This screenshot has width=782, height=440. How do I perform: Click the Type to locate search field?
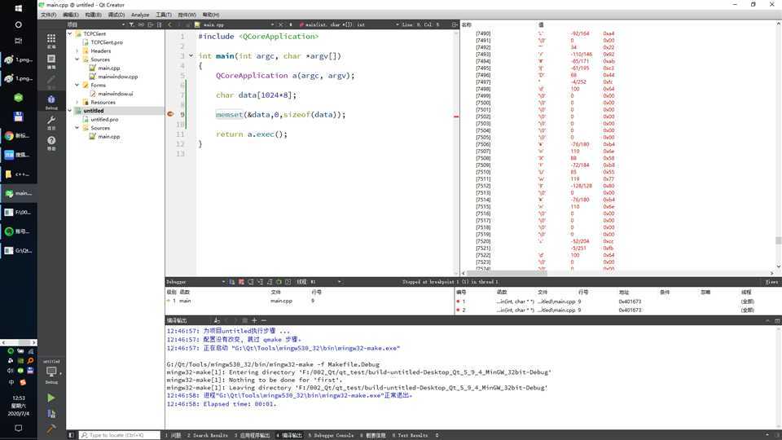(x=119, y=435)
